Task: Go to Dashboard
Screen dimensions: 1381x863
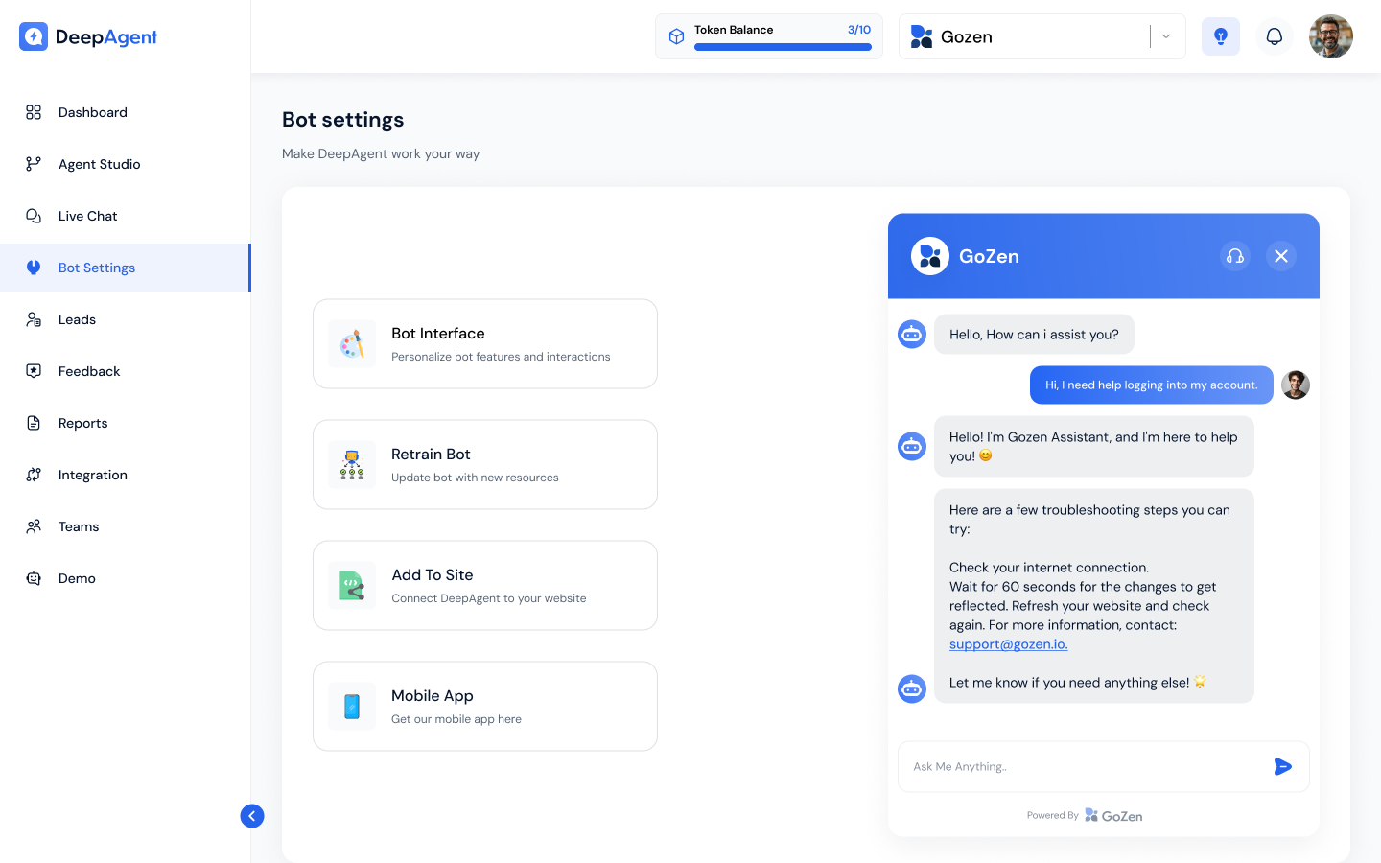Action: (125, 112)
